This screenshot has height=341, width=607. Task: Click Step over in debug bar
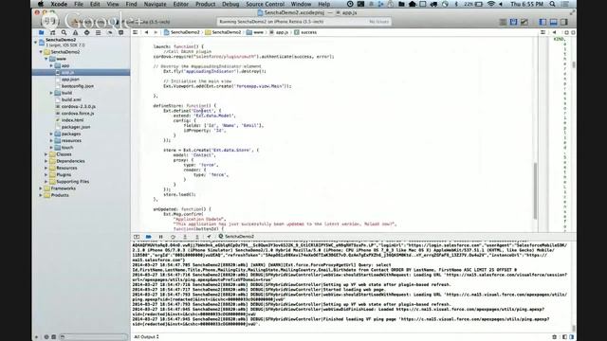(x=173, y=237)
